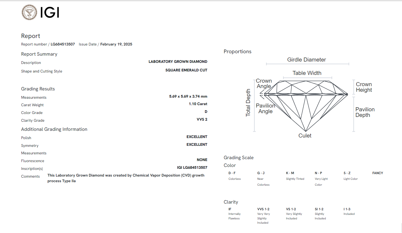Click the Crown Height label
This screenshot has height=233, width=402.
[364, 87]
